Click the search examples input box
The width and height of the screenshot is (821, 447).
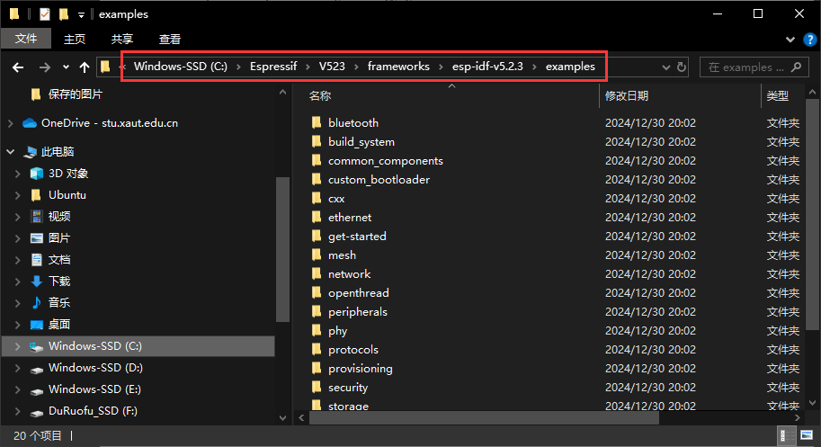point(748,67)
